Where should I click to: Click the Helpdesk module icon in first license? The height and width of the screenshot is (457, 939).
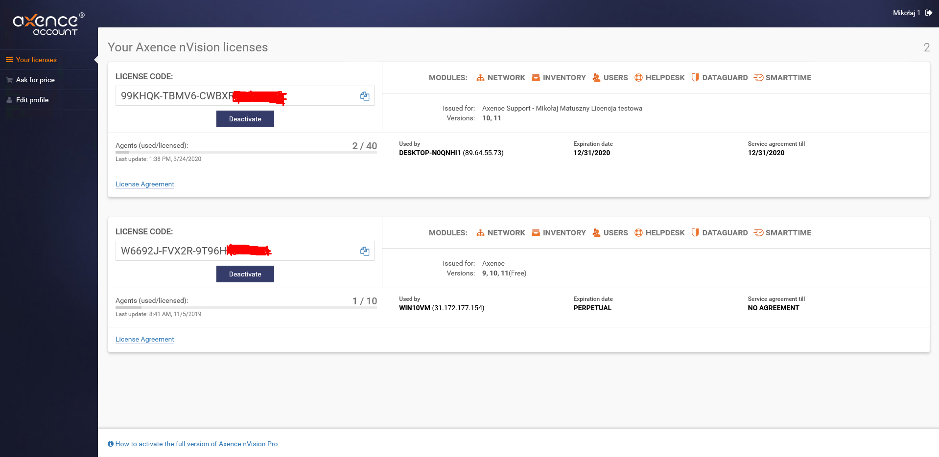pyautogui.click(x=638, y=78)
